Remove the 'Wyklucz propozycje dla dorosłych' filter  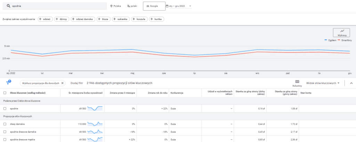(63, 83)
